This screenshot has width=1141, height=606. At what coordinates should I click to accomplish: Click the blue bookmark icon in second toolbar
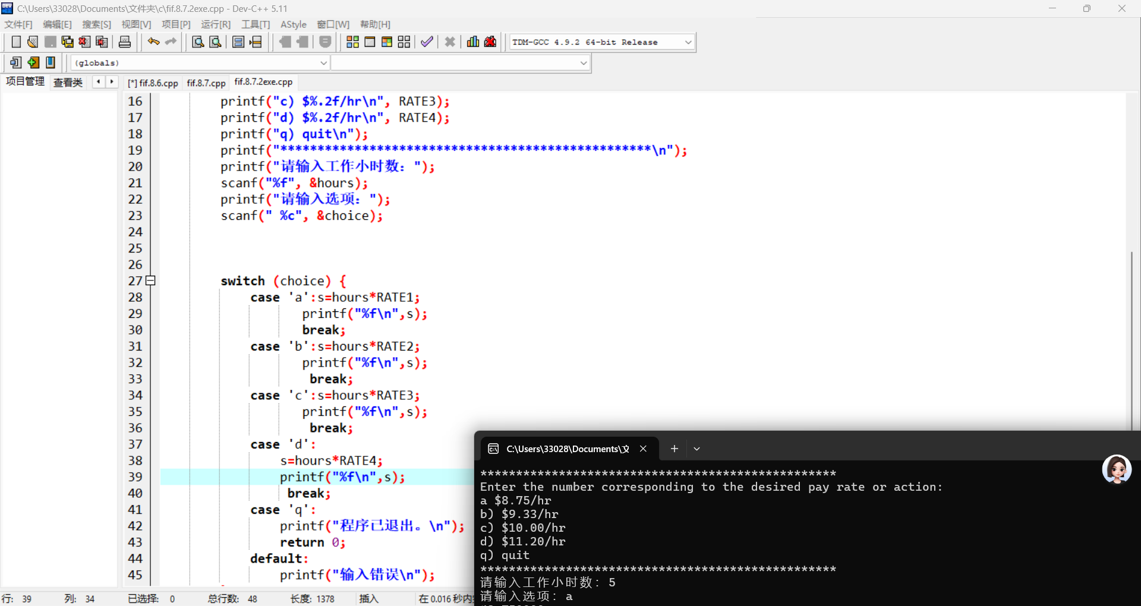coord(51,62)
